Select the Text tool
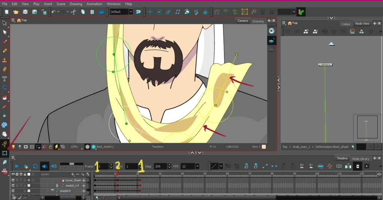Screen dimensions: 383x200 [4, 79]
